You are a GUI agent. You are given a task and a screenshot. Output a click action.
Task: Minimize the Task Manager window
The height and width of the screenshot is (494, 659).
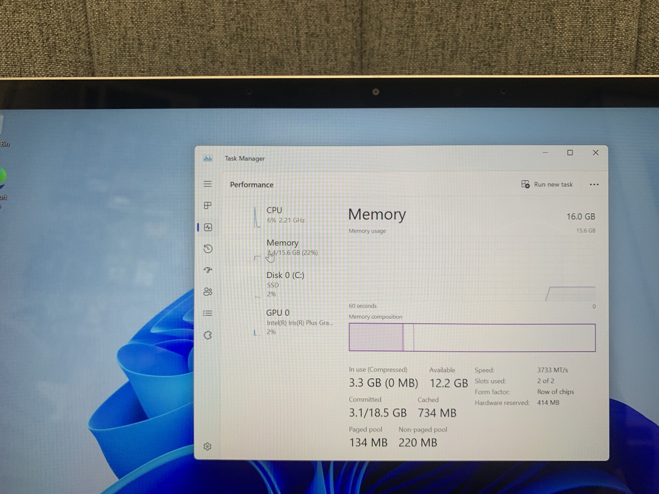point(545,153)
